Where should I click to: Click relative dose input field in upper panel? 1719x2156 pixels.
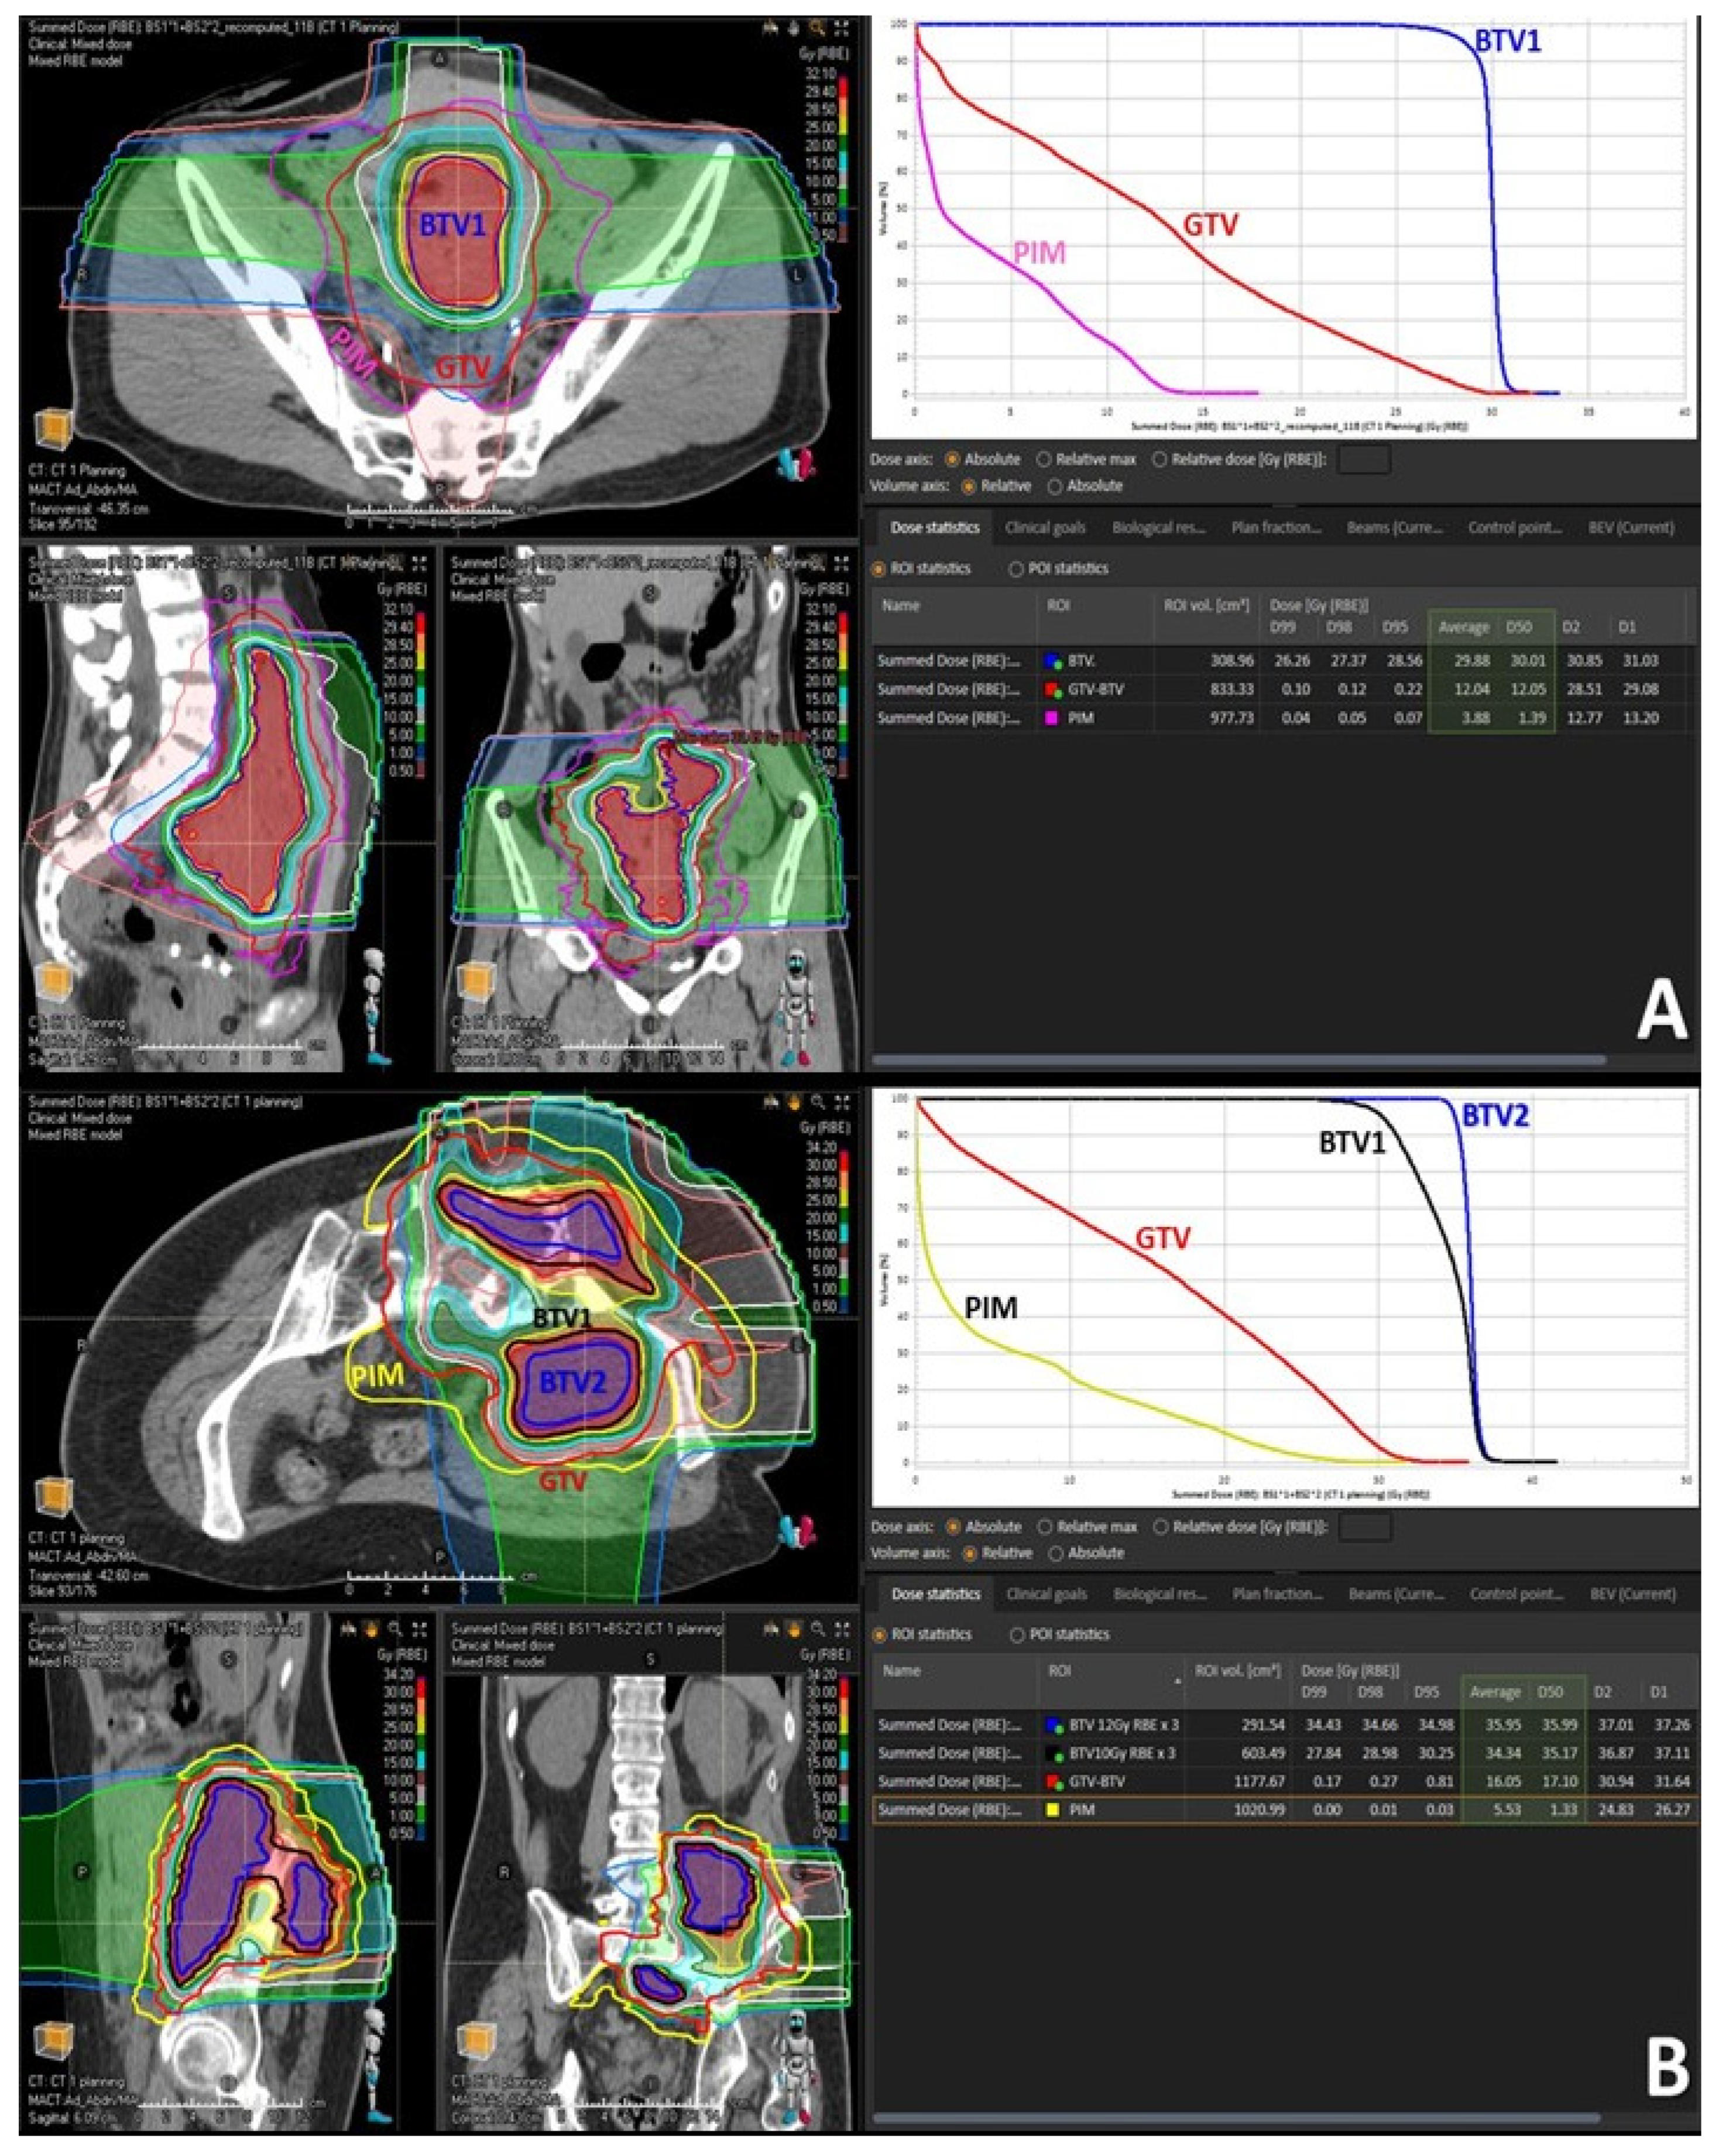(x=1363, y=459)
